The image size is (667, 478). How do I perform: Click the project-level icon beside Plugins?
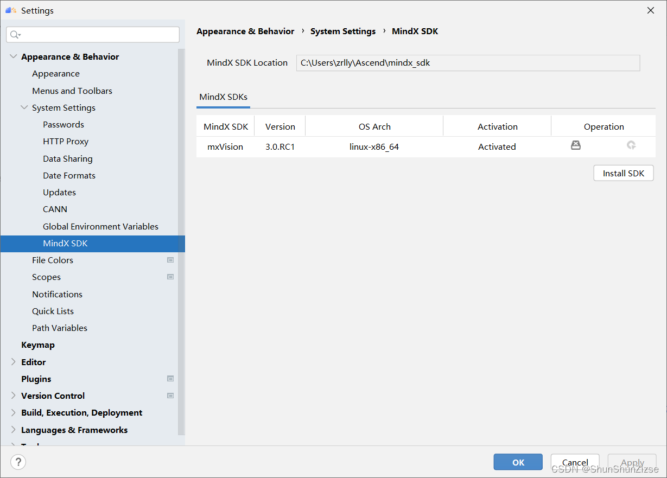(170, 379)
